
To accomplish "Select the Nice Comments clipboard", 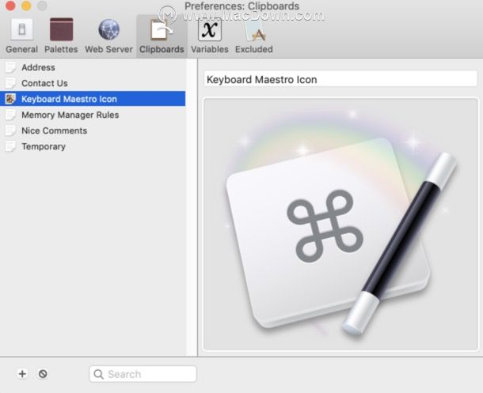I will point(93,130).
